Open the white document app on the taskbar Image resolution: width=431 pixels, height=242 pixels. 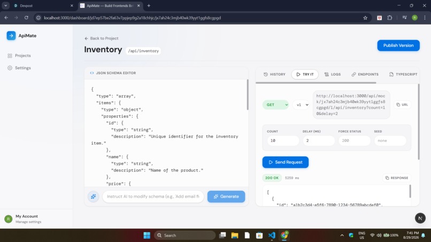pyautogui.click(x=247, y=236)
